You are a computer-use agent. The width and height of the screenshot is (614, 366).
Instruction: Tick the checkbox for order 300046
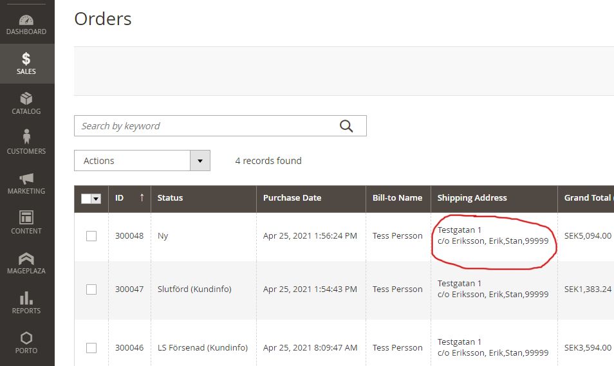[91, 348]
